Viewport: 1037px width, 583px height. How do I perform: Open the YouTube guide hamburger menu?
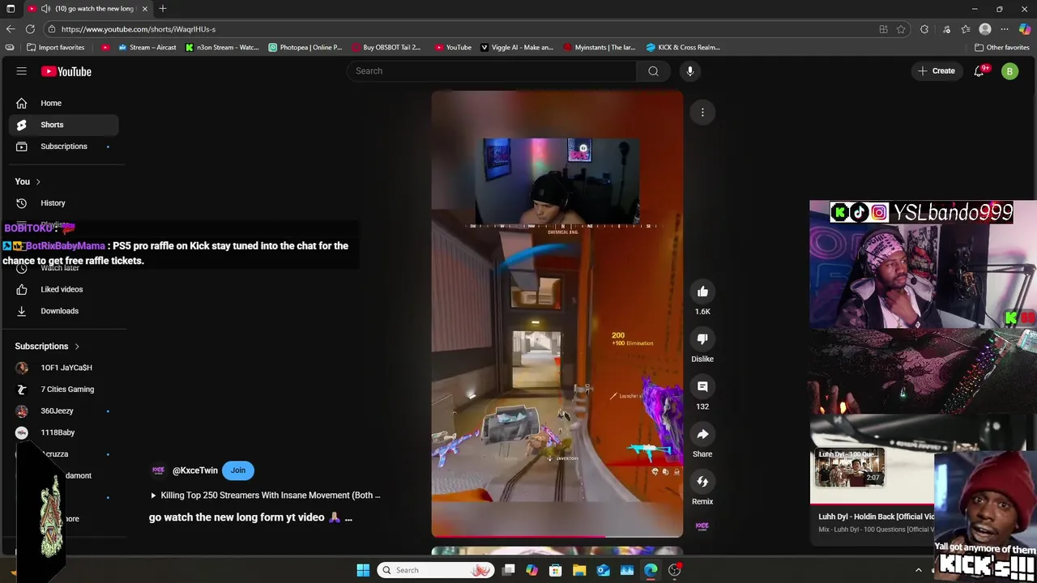pos(22,71)
